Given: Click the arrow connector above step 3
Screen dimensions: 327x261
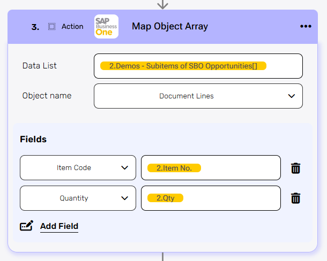Looking at the screenshot, I should coord(163,4).
